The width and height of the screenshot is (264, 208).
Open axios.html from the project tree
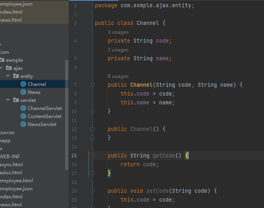[x=12, y=173]
